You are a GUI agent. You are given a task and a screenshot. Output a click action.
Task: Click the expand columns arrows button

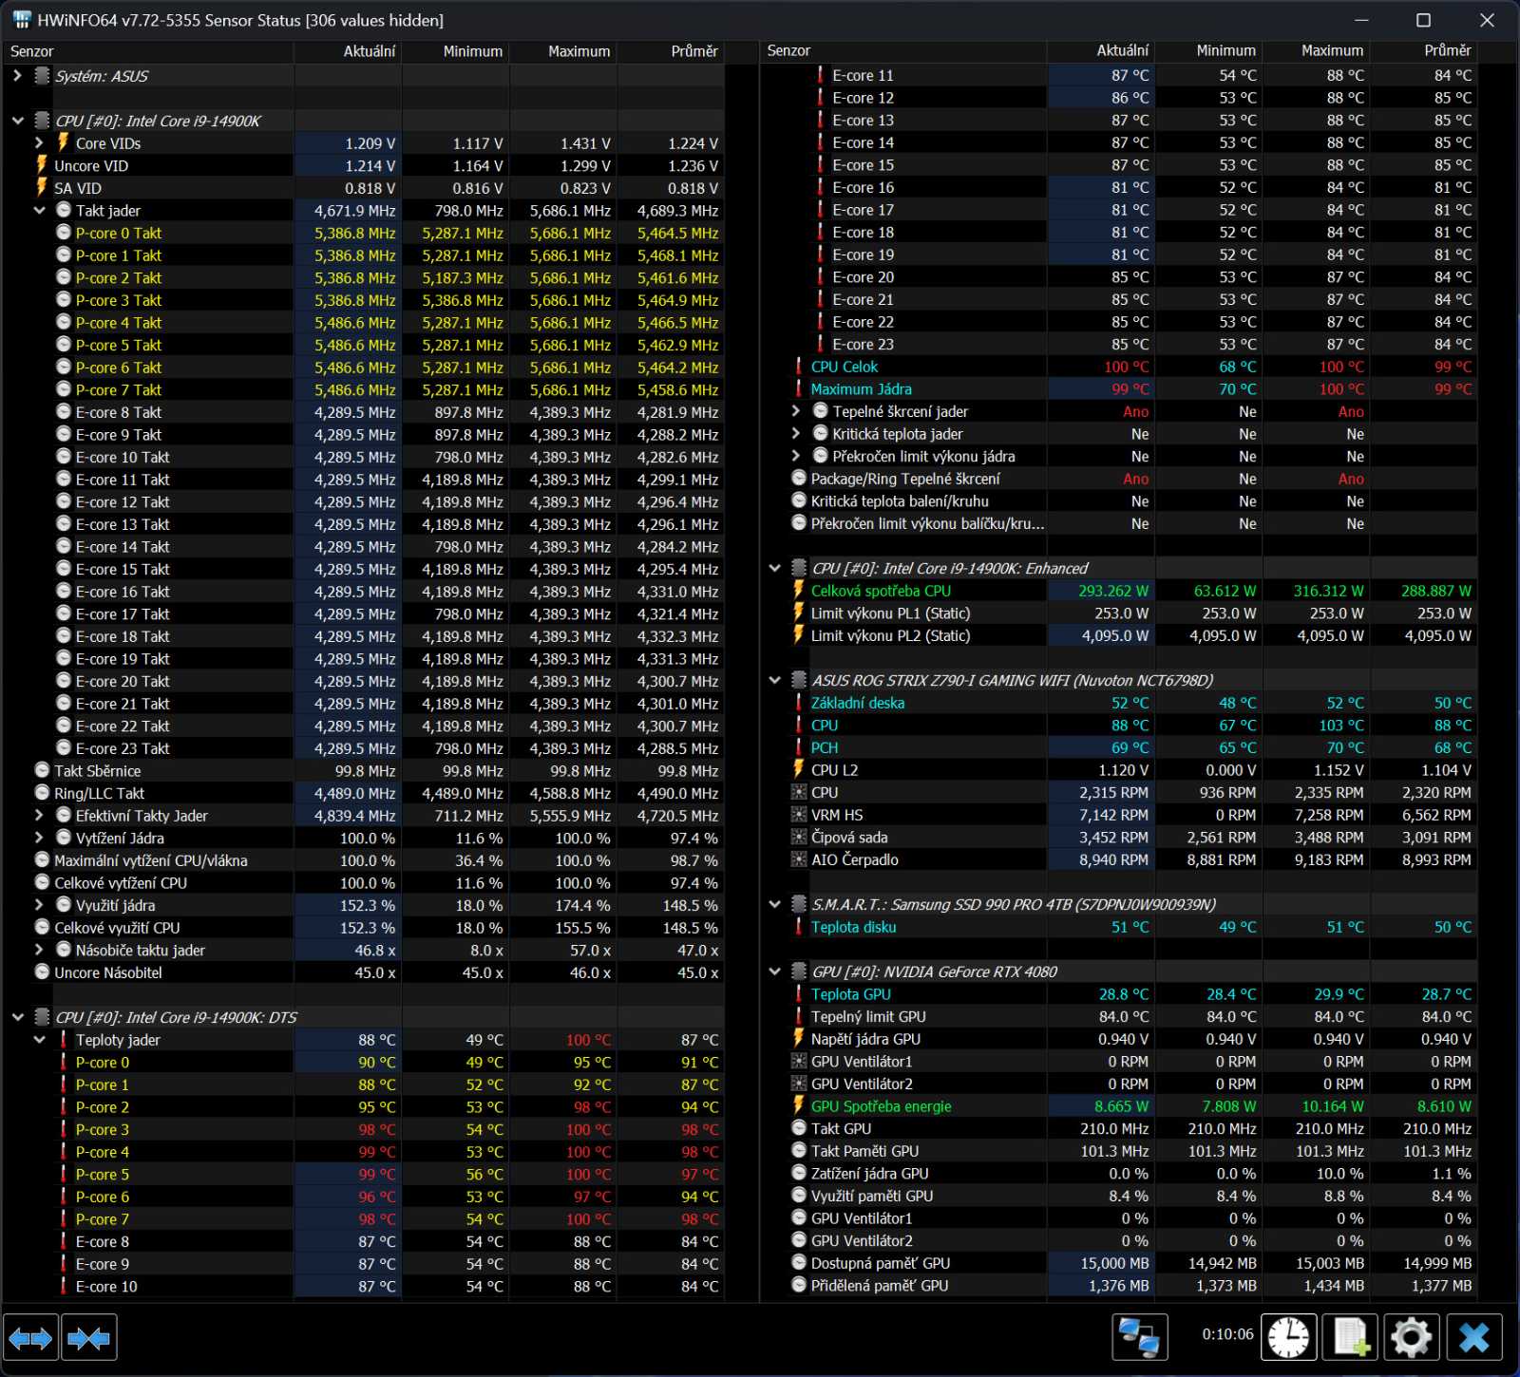(x=30, y=1339)
